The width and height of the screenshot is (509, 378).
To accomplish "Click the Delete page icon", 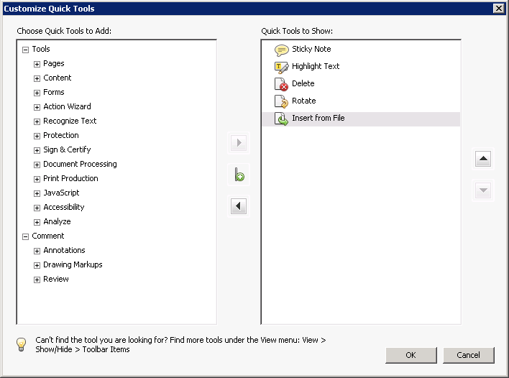I will 281,84.
